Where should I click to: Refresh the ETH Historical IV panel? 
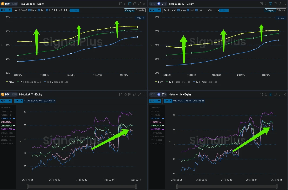(266, 94)
